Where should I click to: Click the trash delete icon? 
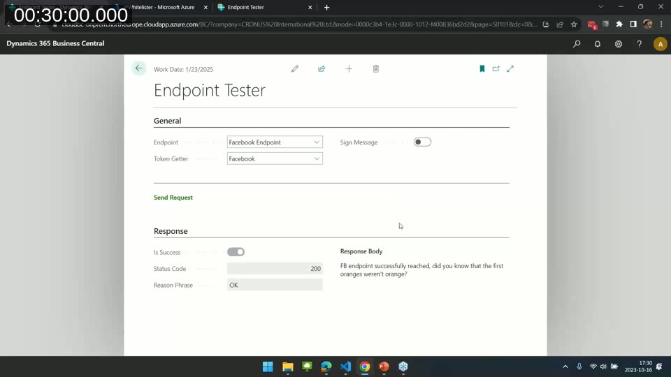[376, 69]
